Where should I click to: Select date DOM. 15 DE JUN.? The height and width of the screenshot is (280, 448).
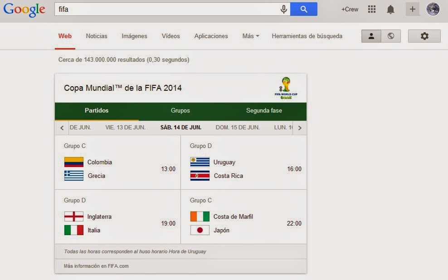click(238, 128)
